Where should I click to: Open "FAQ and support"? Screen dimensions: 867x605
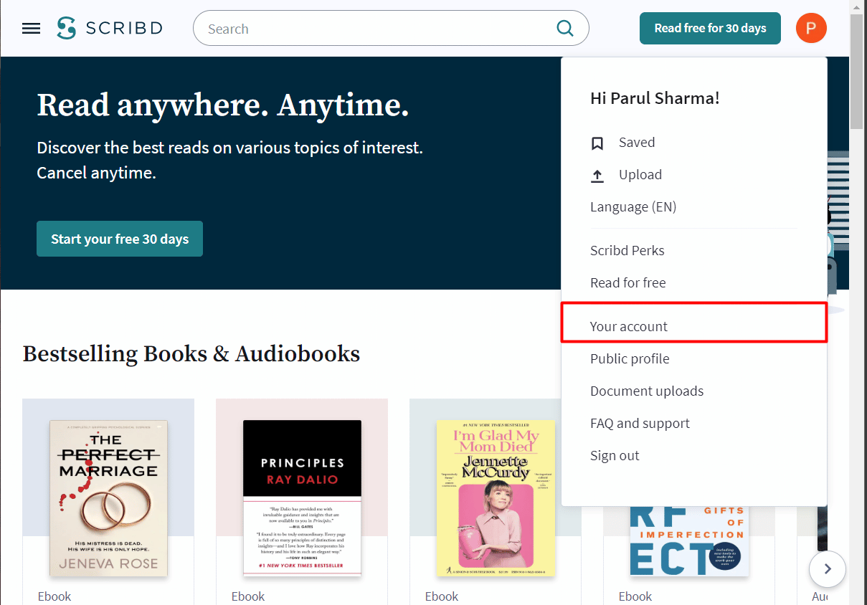(640, 423)
